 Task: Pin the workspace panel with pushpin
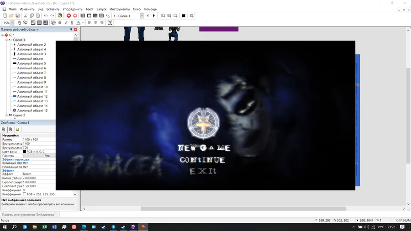pos(71,30)
